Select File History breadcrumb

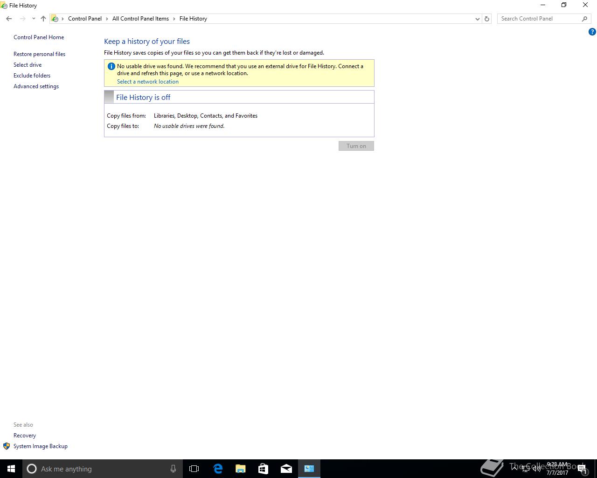pos(193,19)
